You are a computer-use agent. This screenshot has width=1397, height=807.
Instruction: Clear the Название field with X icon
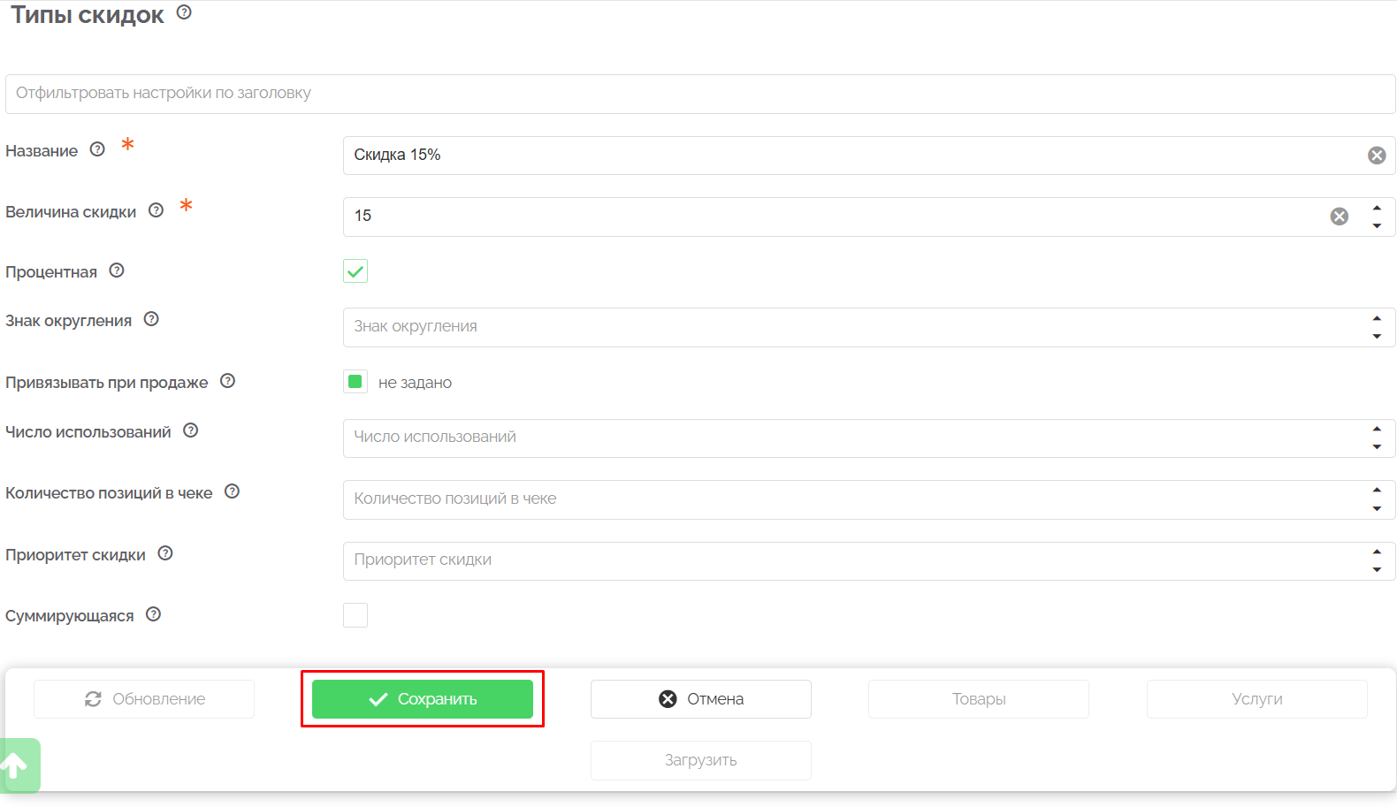pos(1377,156)
